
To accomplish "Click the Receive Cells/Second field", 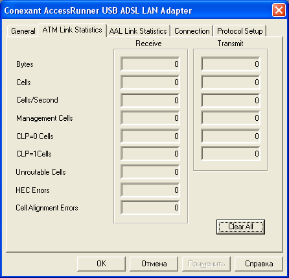I will pyautogui.click(x=150, y=100).
